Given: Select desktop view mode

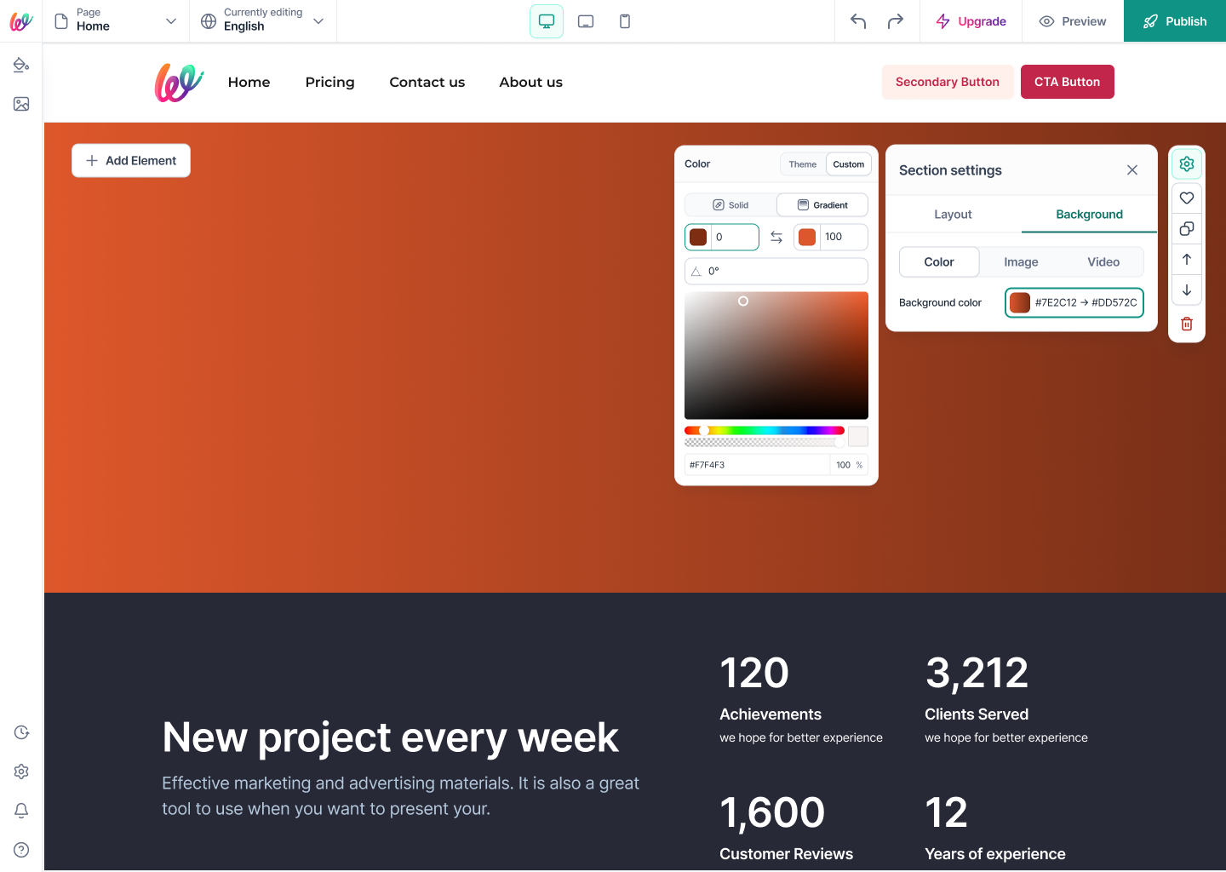Looking at the screenshot, I should click(547, 21).
